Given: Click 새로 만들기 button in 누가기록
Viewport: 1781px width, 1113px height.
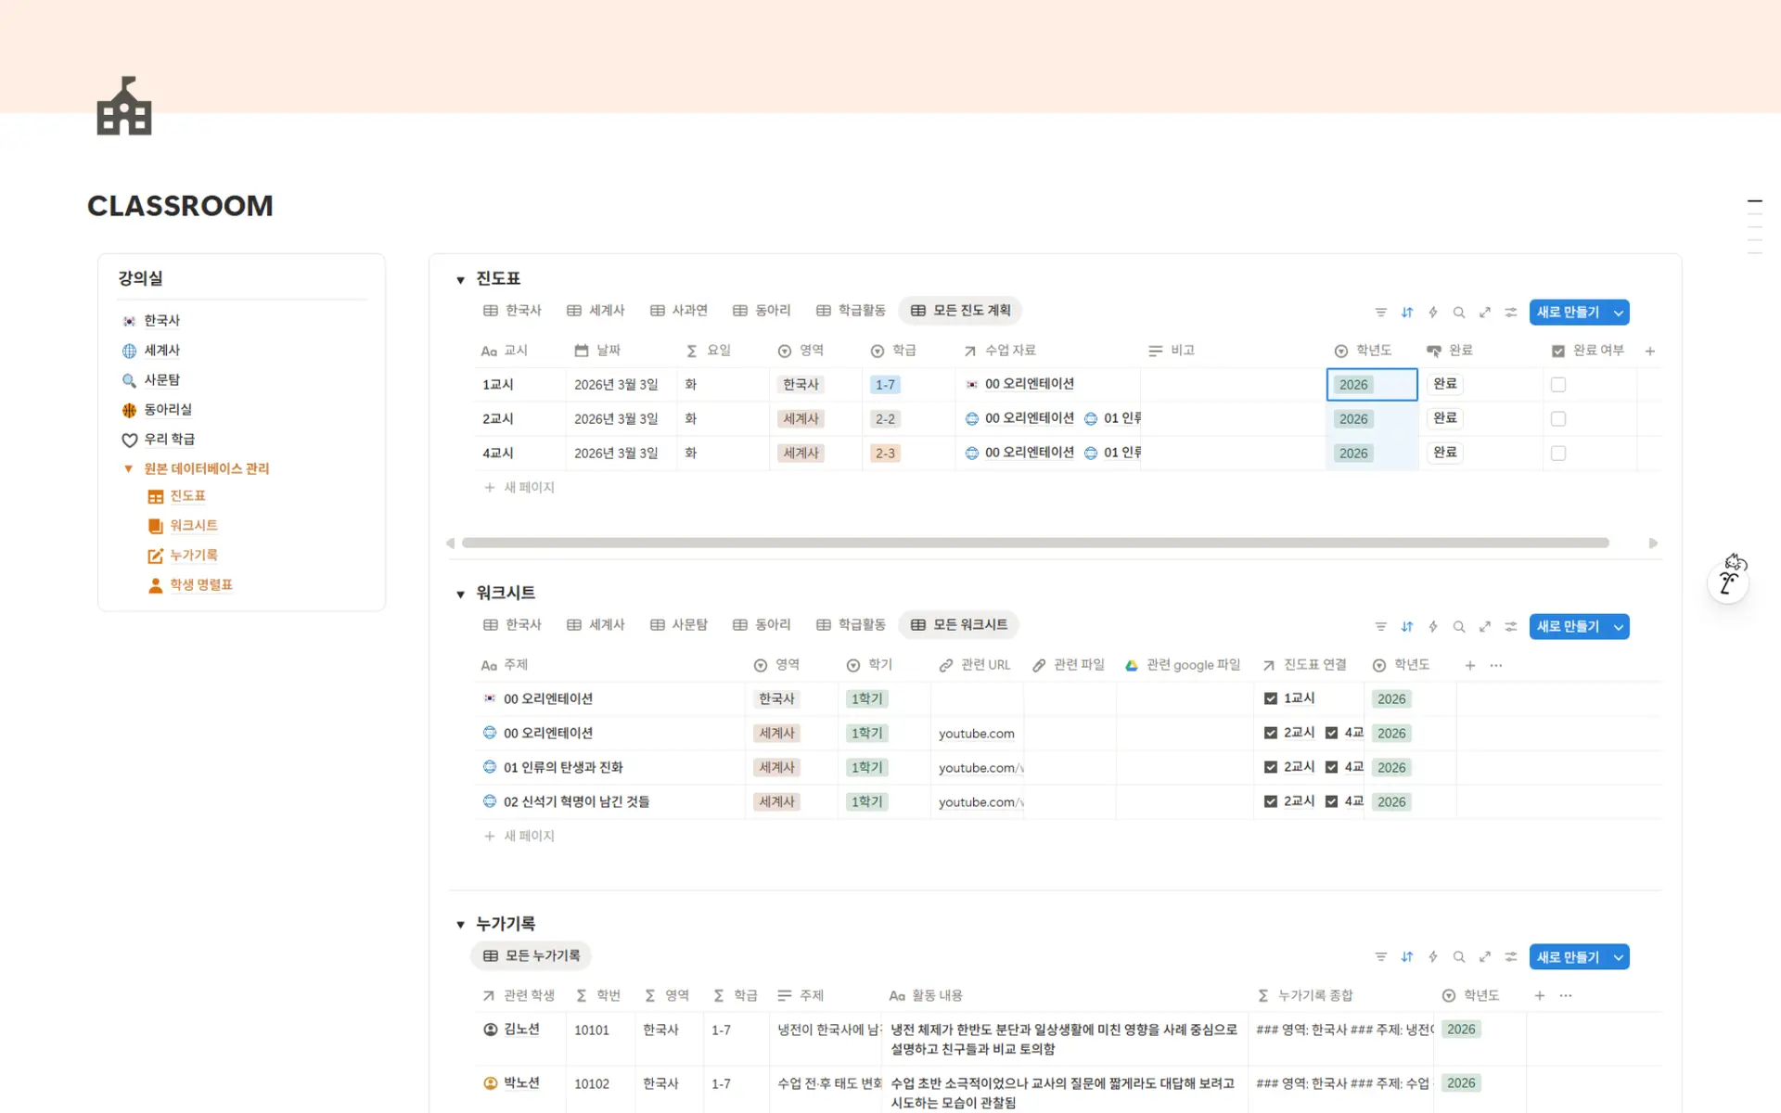Looking at the screenshot, I should 1569,957.
